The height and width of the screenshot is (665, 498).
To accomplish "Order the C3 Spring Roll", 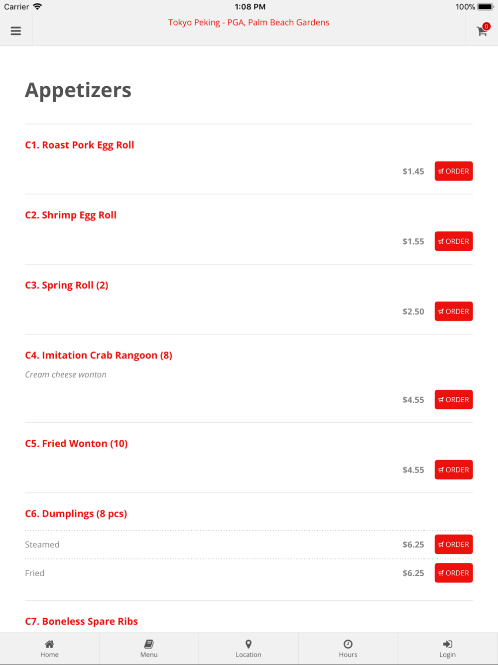I will click(x=454, y=312).
